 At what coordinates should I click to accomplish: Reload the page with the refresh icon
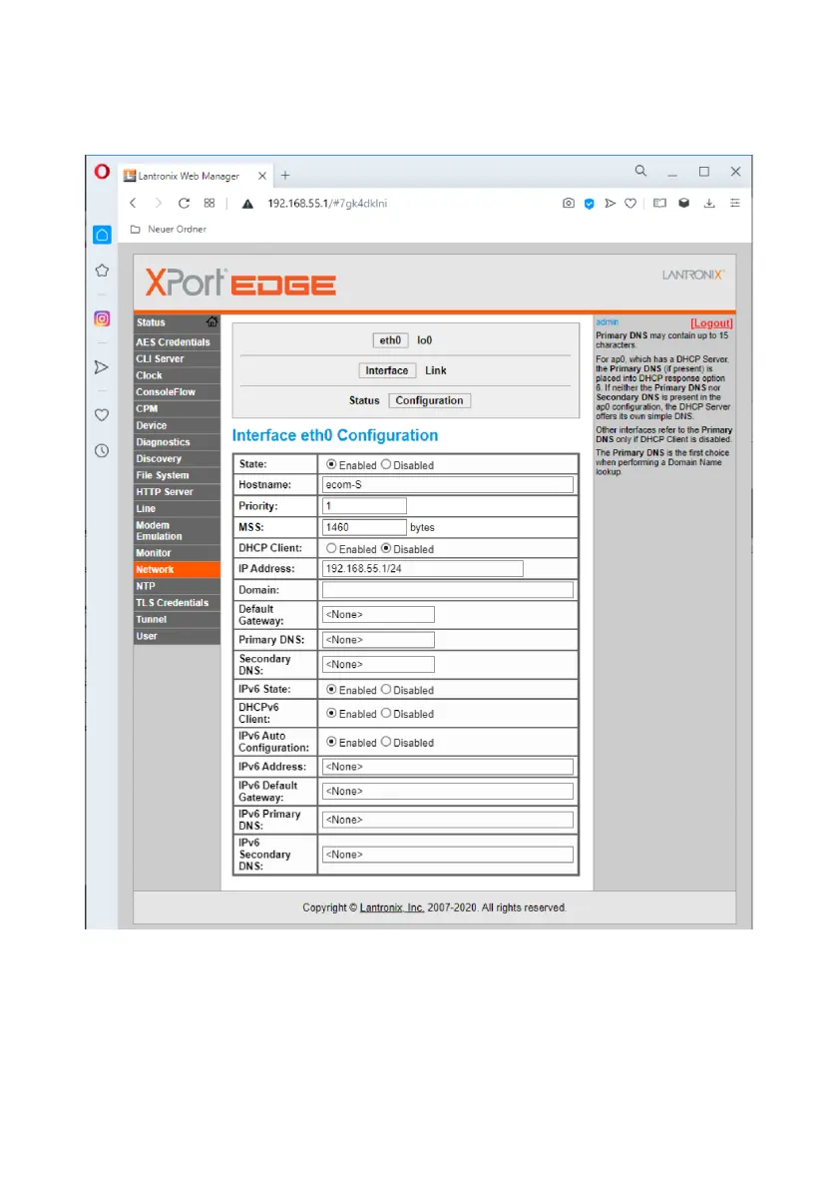click(x=184, y=204)
